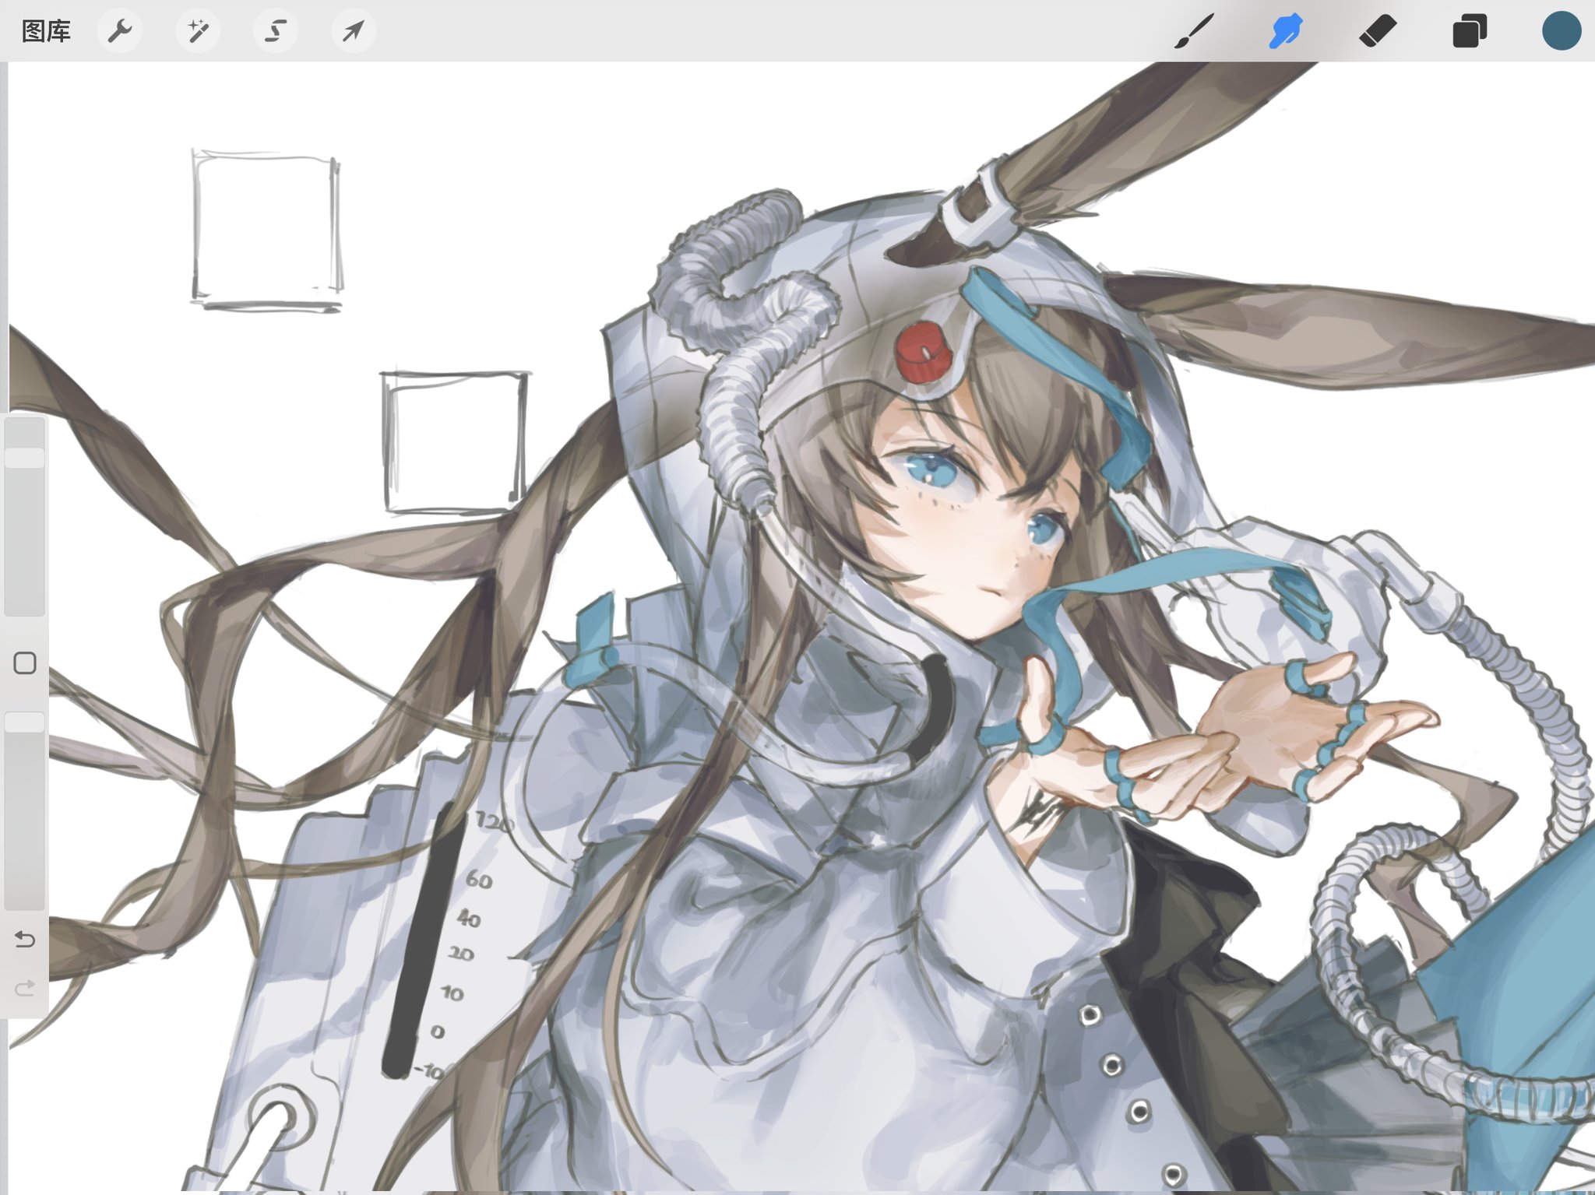Redo the stroke with the redo arrow
The width and height of the screenshot is (1595, 1195).
click(25, 989)
